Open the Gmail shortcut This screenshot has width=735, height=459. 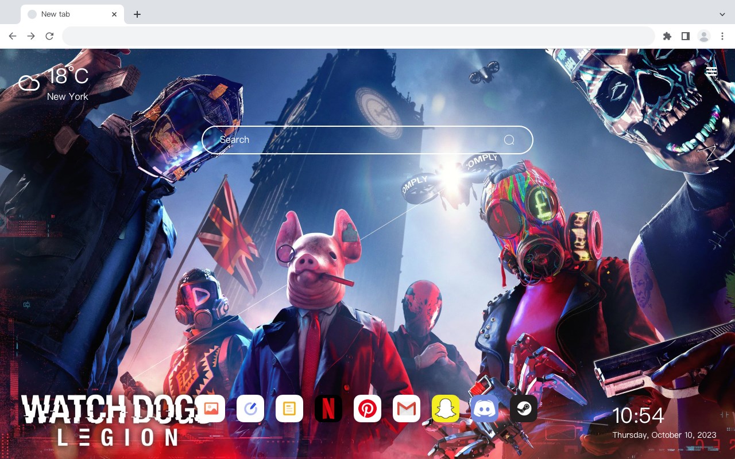click(x=407, y=409)
